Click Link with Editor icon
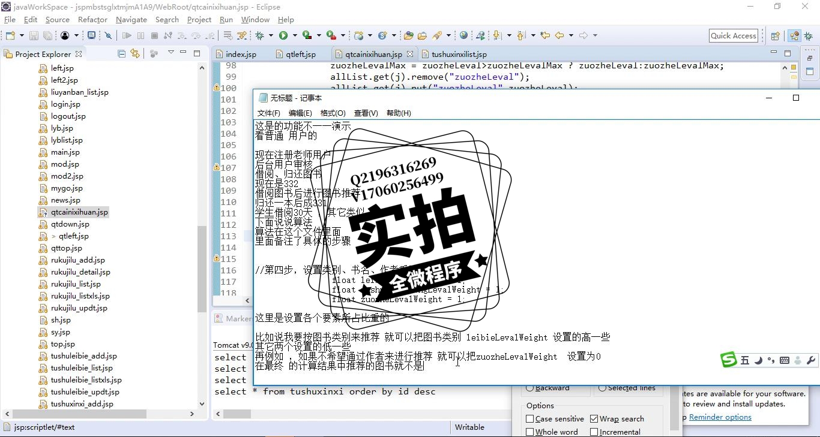820x437 pixels. [135, 53]
